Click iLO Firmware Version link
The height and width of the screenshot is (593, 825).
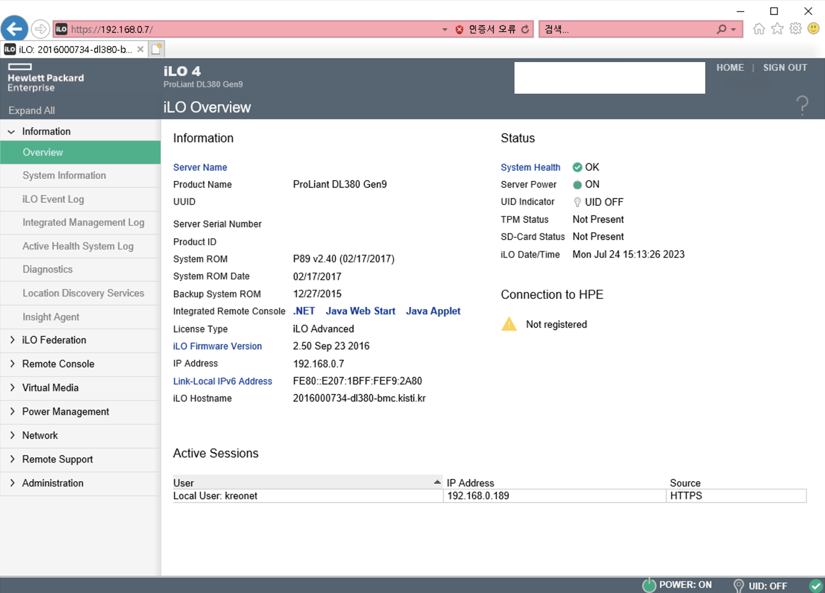click(217, 346)
